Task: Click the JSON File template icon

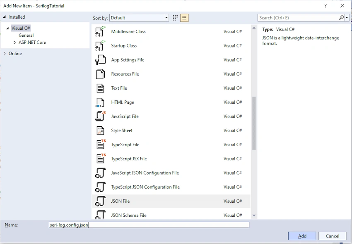Action: point(100,201)
